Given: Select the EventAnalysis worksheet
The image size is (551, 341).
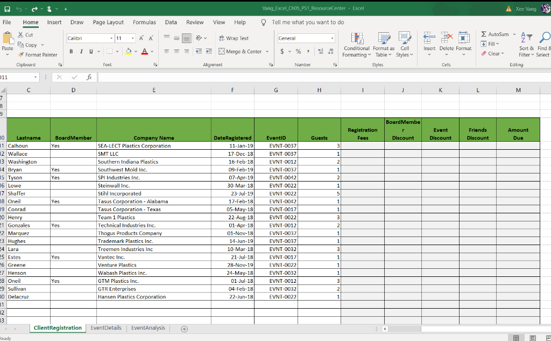Looking at the screenshot, I should pos(147,327).
